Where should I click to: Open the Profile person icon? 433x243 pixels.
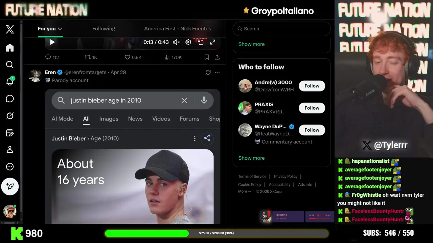pyautogui.click(x=10, y=150)
